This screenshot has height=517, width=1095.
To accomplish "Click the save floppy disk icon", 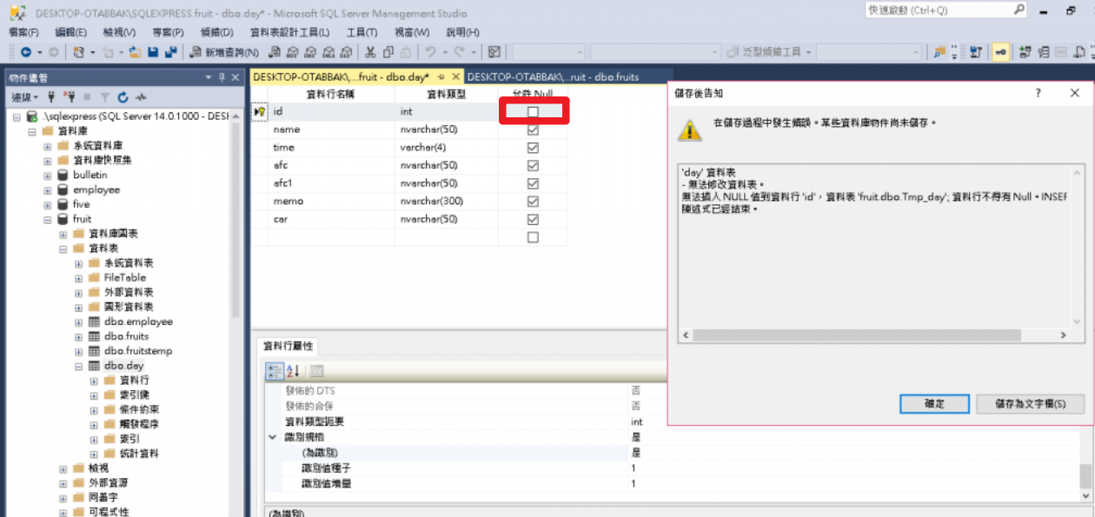I will coord(153,52).
